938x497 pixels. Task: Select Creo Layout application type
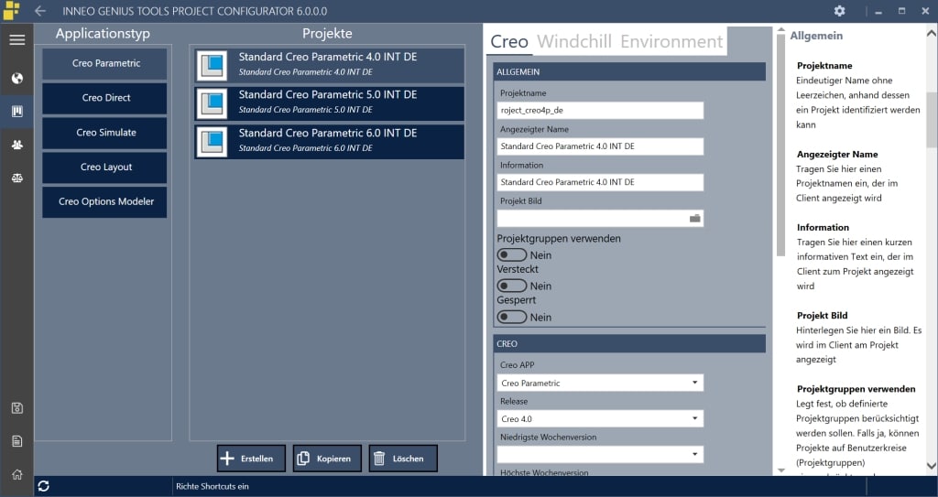click(104, 167)
